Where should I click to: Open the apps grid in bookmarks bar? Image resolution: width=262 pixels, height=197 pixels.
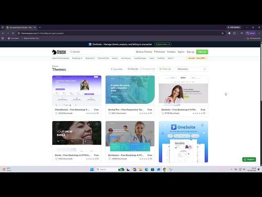click(3, 38)
